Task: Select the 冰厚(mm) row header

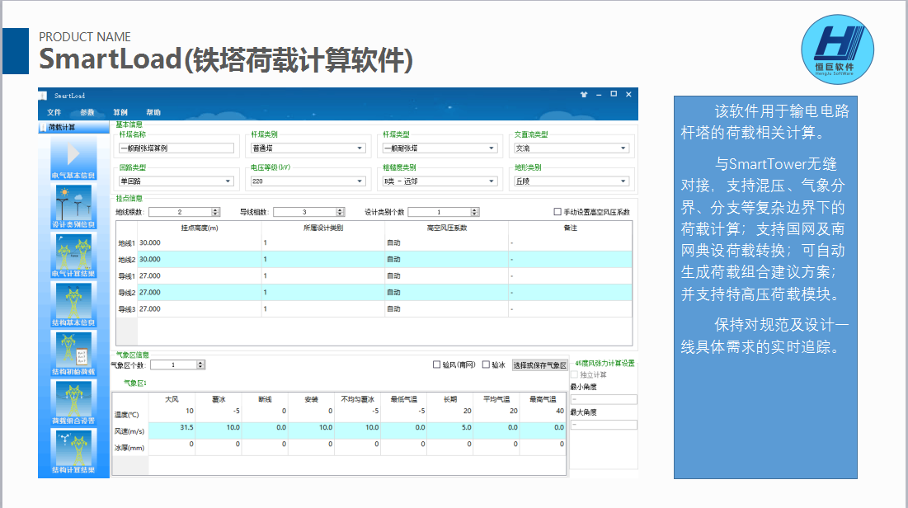Action: [130, 448]
